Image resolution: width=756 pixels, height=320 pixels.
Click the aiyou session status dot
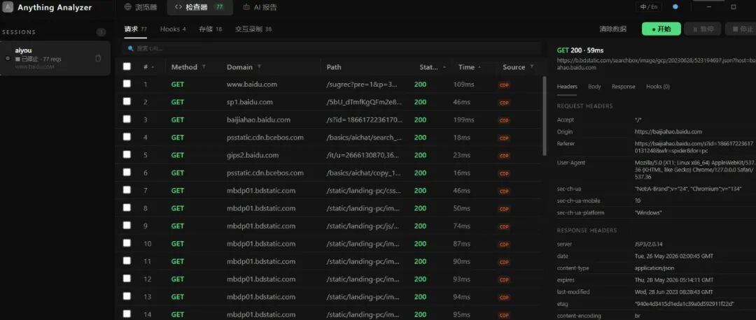[7, 58]
